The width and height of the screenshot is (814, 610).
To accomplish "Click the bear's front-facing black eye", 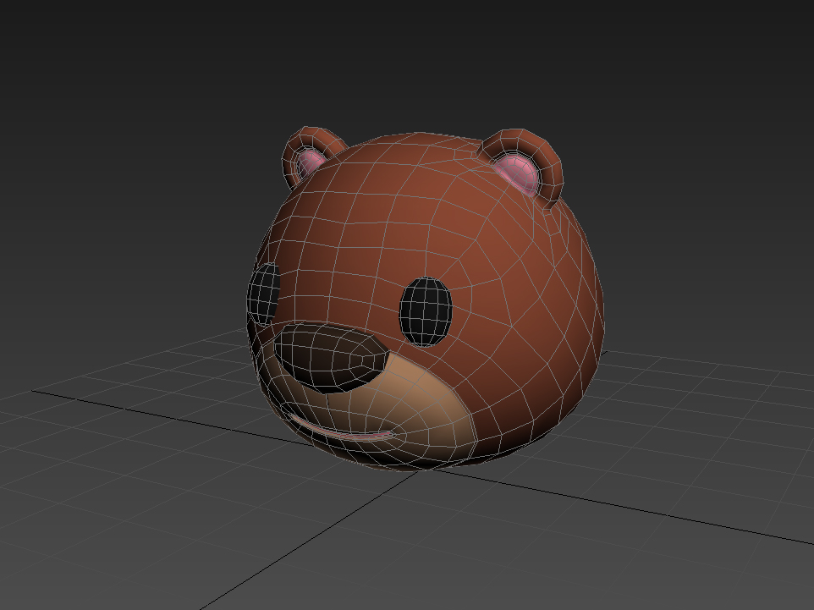I will point(426,311).
